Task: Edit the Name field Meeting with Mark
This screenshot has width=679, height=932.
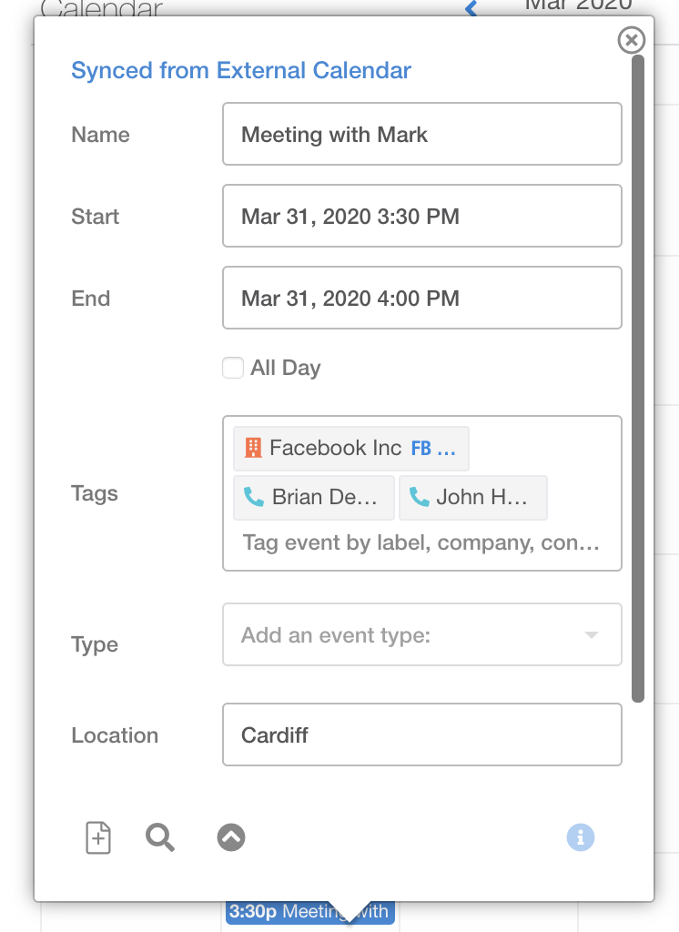Action: 422,134
